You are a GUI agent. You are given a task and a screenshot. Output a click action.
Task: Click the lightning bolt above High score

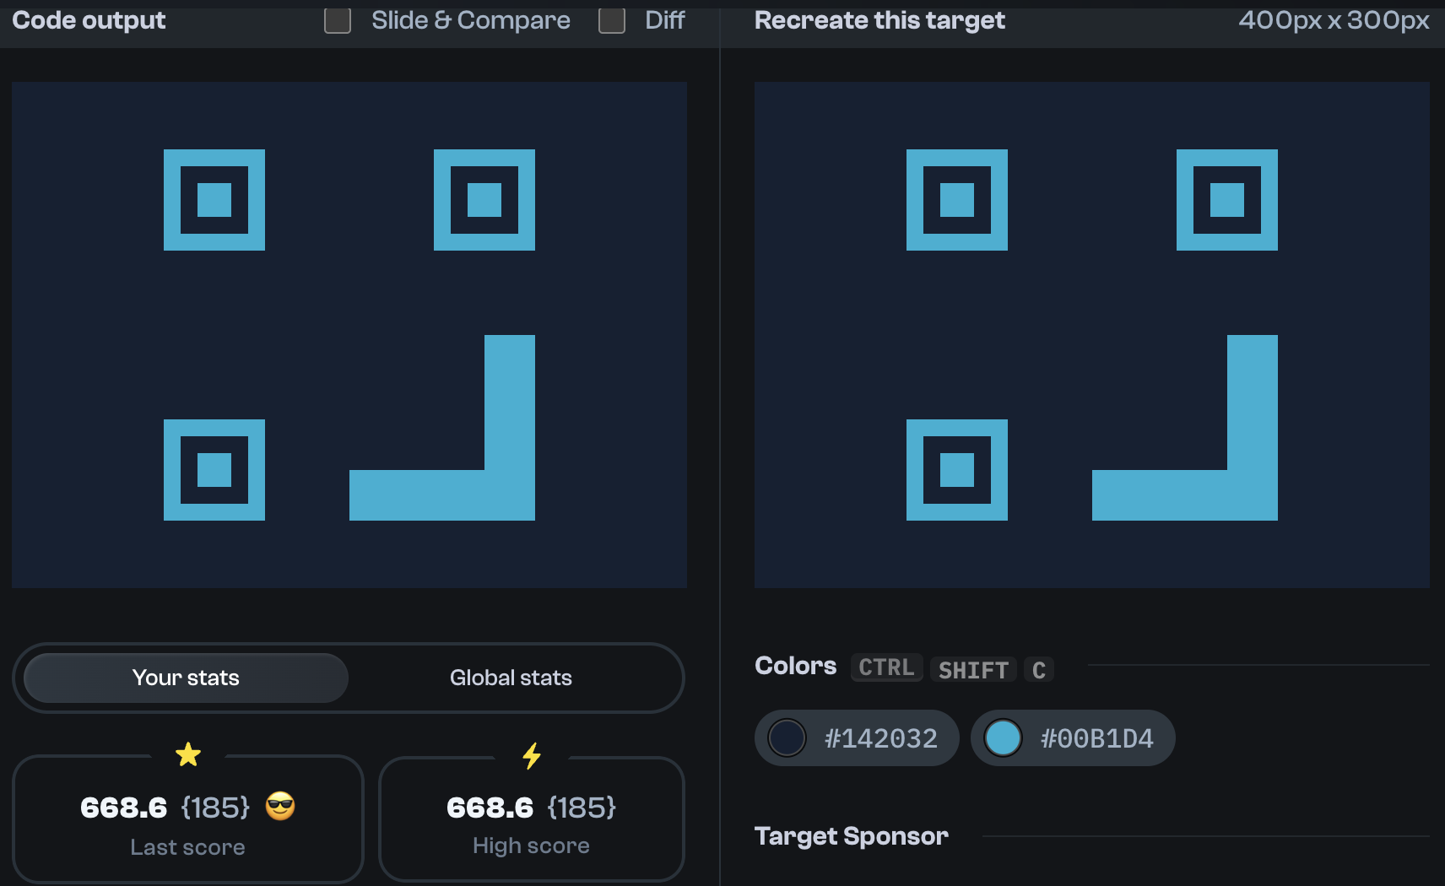coord(531,754)
